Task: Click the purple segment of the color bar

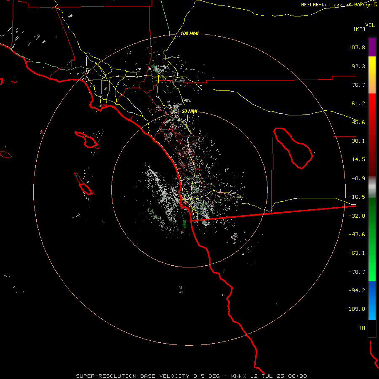Action: (372, 47)
